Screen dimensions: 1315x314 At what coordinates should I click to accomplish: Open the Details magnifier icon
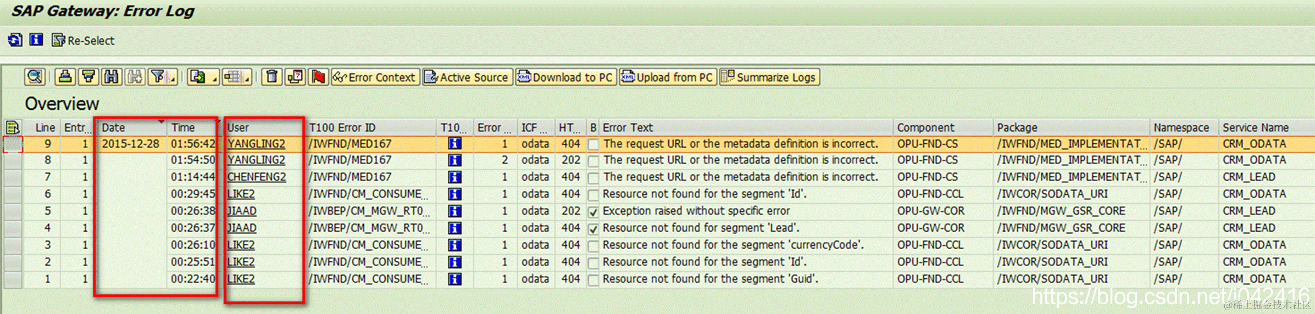pyautogui.click(x=35, y=77)
